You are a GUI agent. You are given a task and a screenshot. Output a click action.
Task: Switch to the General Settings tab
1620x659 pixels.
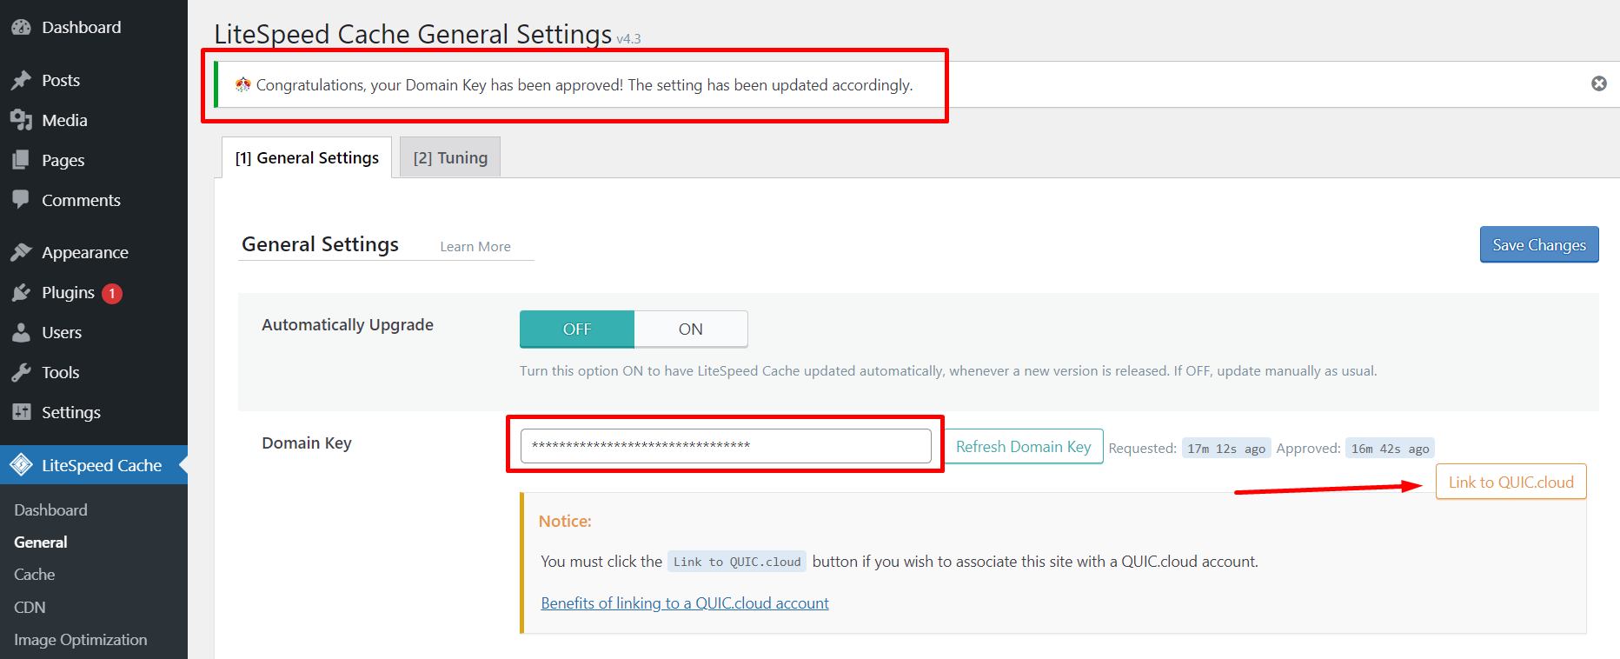[x=307, y=157]
